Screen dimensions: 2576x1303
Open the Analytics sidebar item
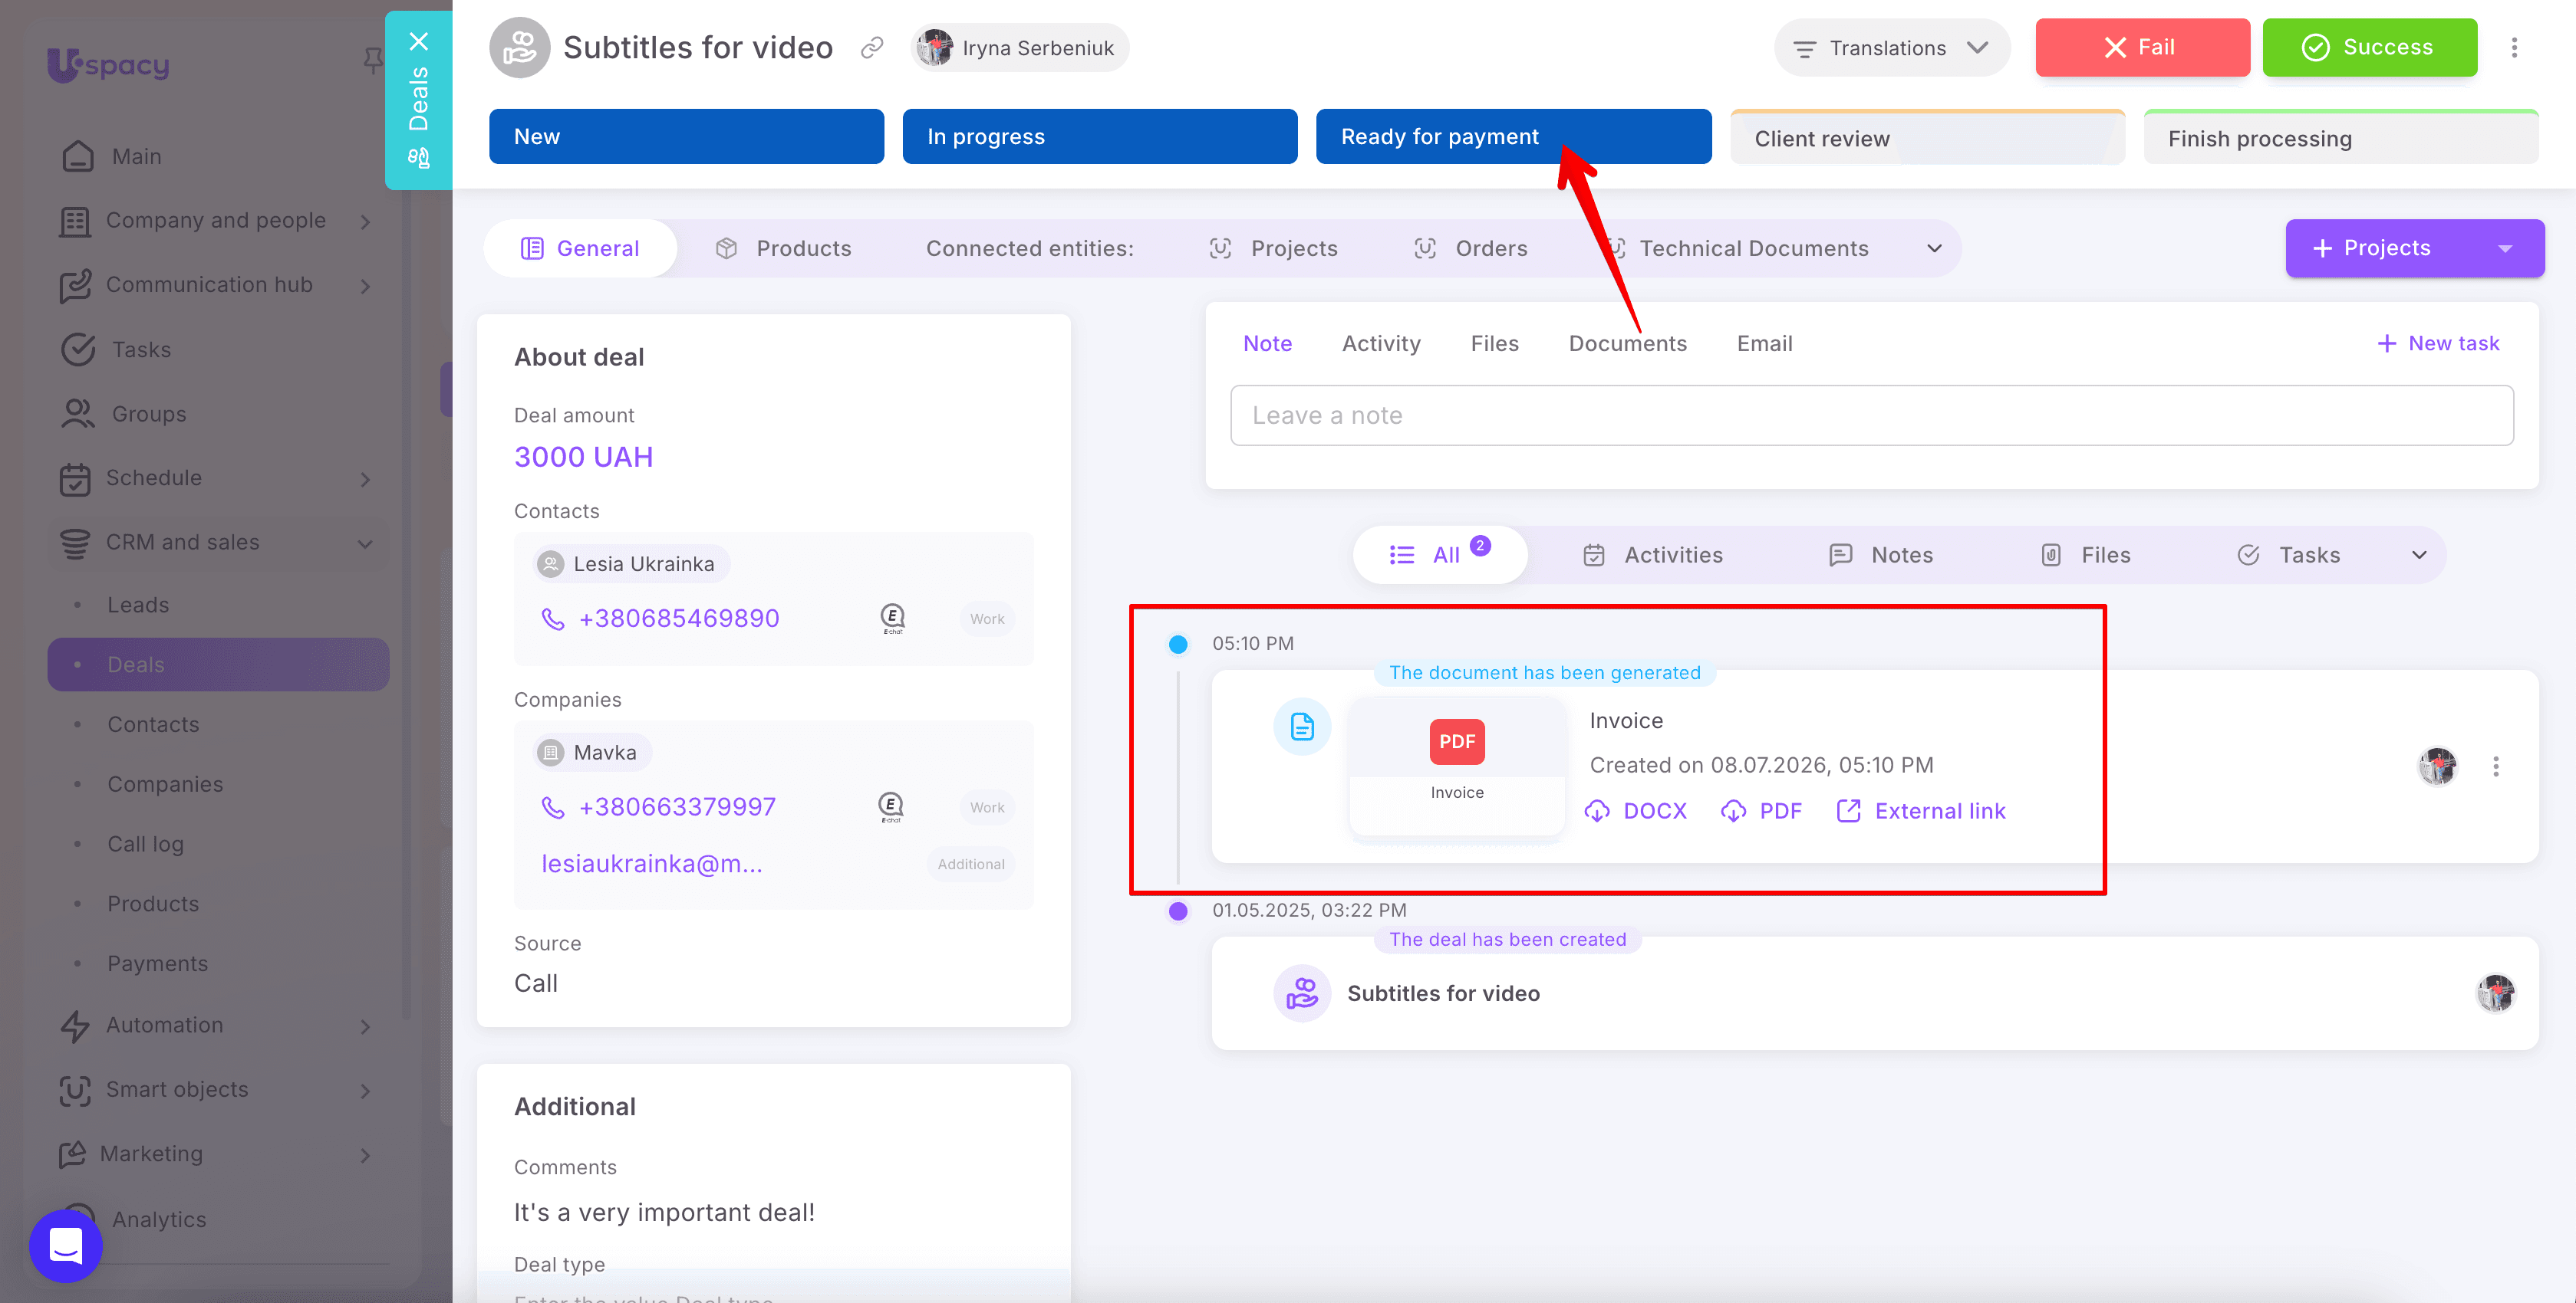coord(158,1219)
